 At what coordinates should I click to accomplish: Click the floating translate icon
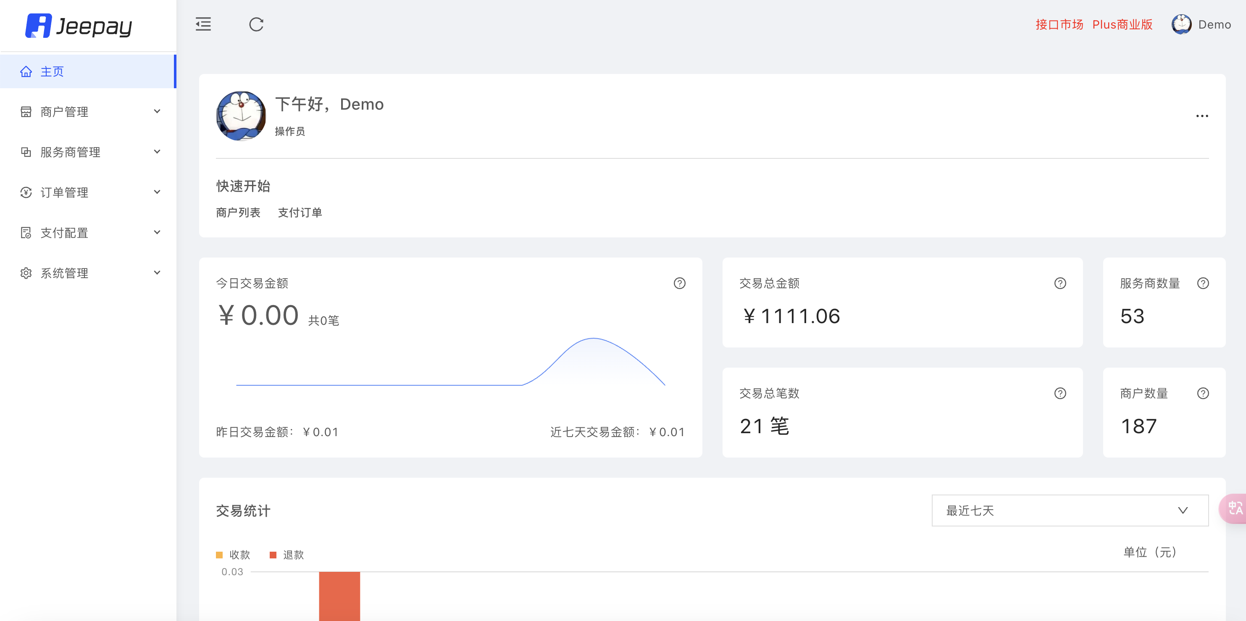click(x=1234, y=508)
